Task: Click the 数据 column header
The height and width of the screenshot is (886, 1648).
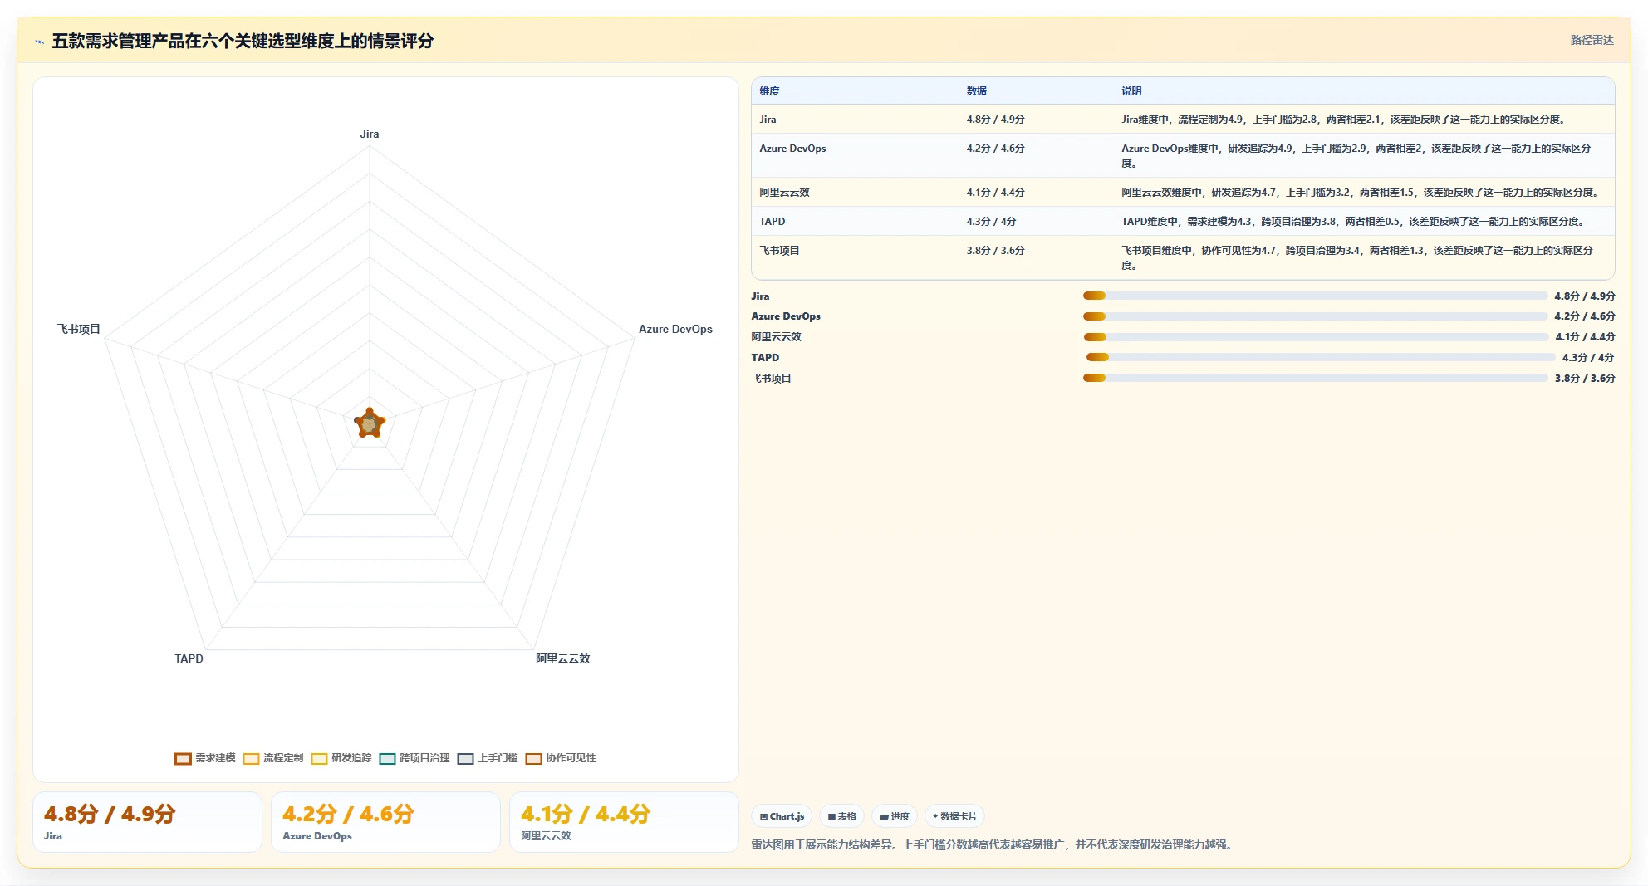Action: point(976,91)
